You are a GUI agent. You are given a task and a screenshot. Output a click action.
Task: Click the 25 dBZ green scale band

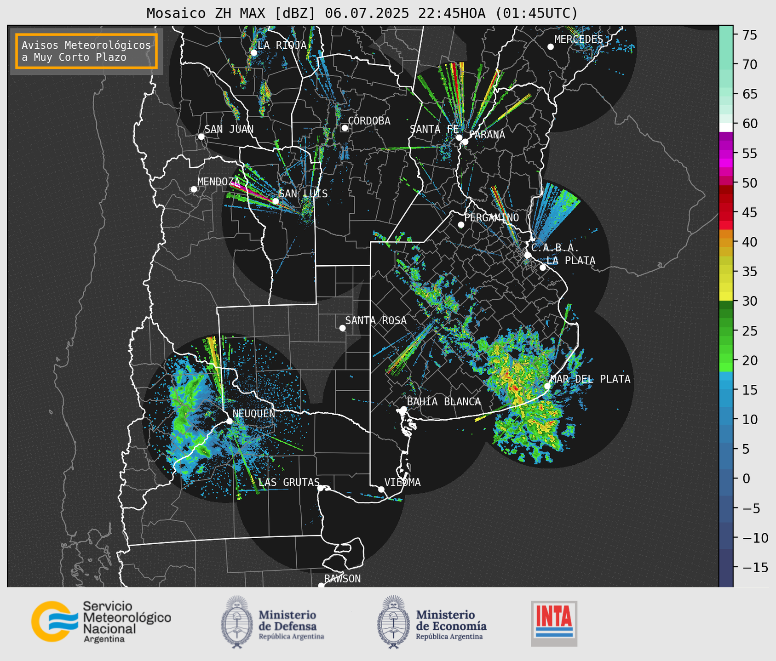(x=726, y=331)
